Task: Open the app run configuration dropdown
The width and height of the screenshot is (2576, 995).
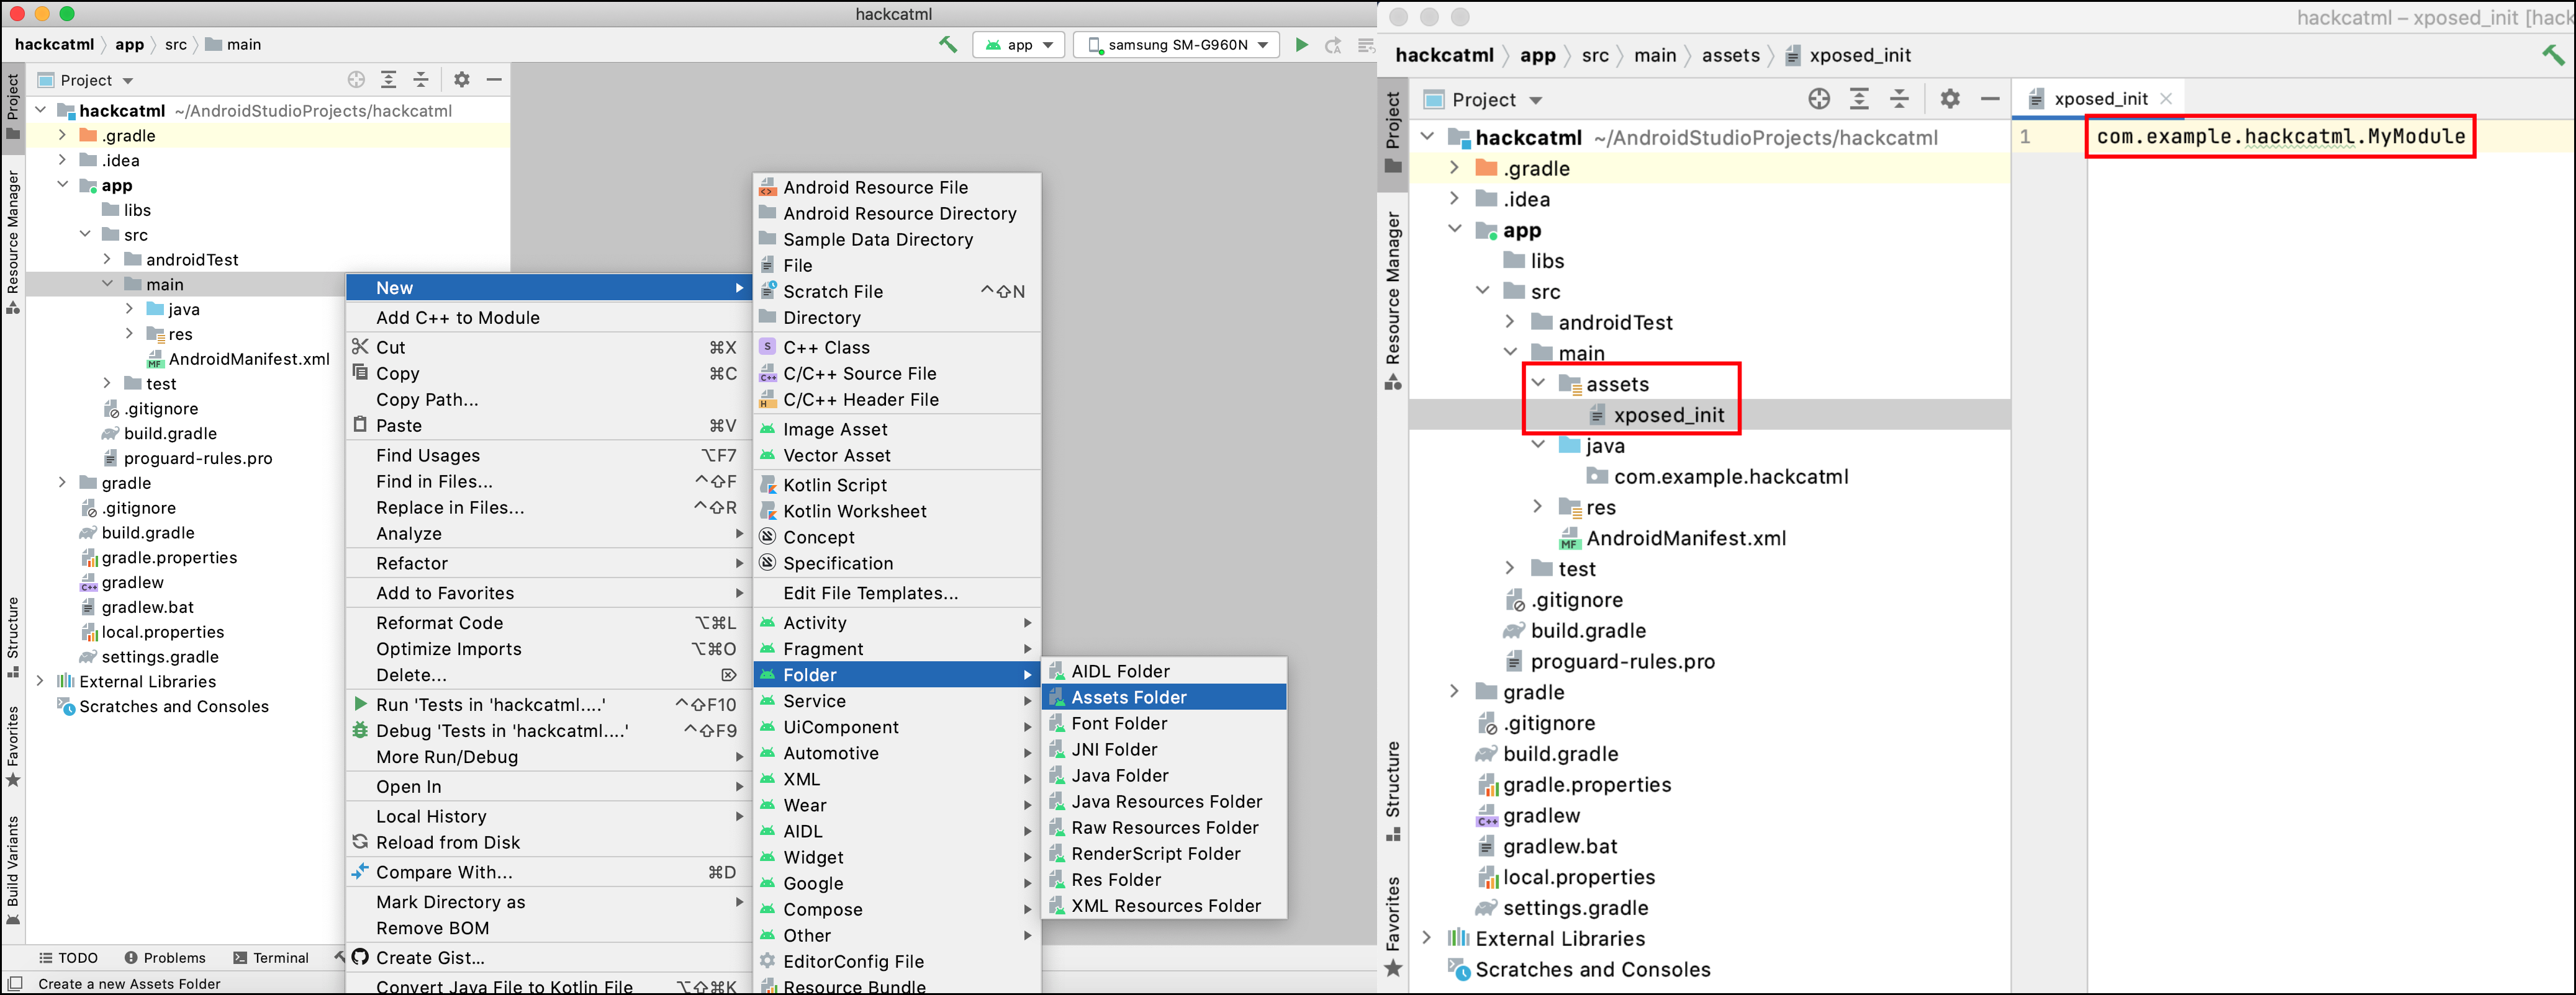Action: click(x=1019, y=45)
